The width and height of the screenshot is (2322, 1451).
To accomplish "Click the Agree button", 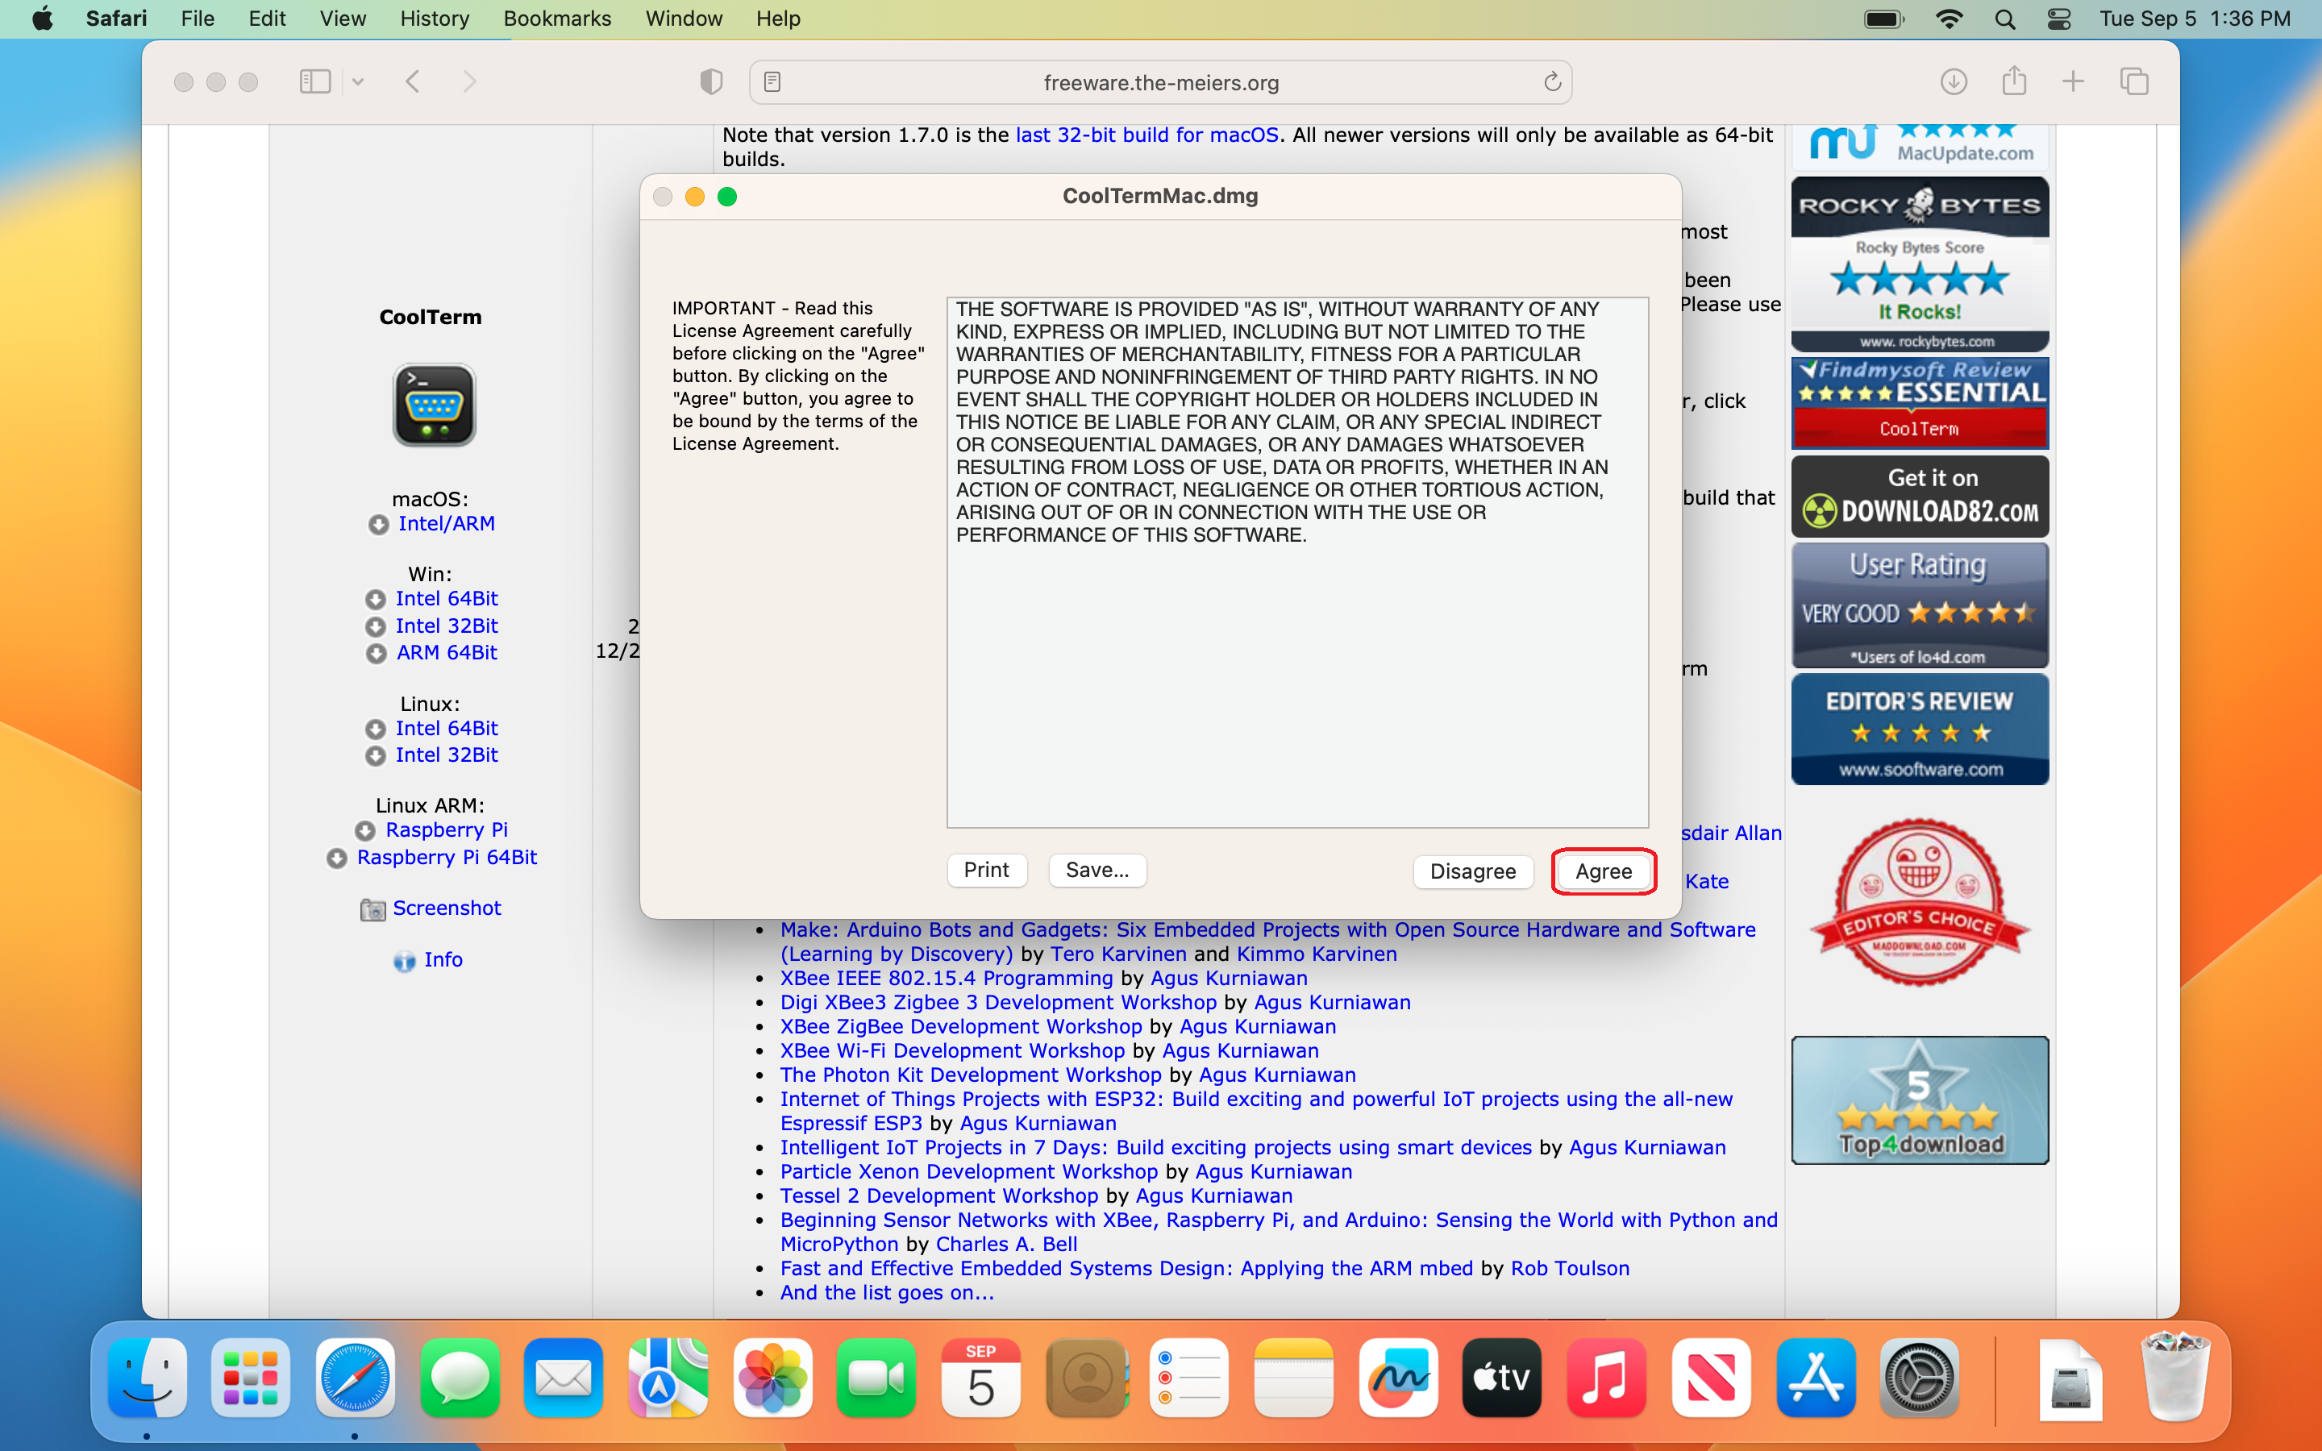I will tap(1602, 871).
